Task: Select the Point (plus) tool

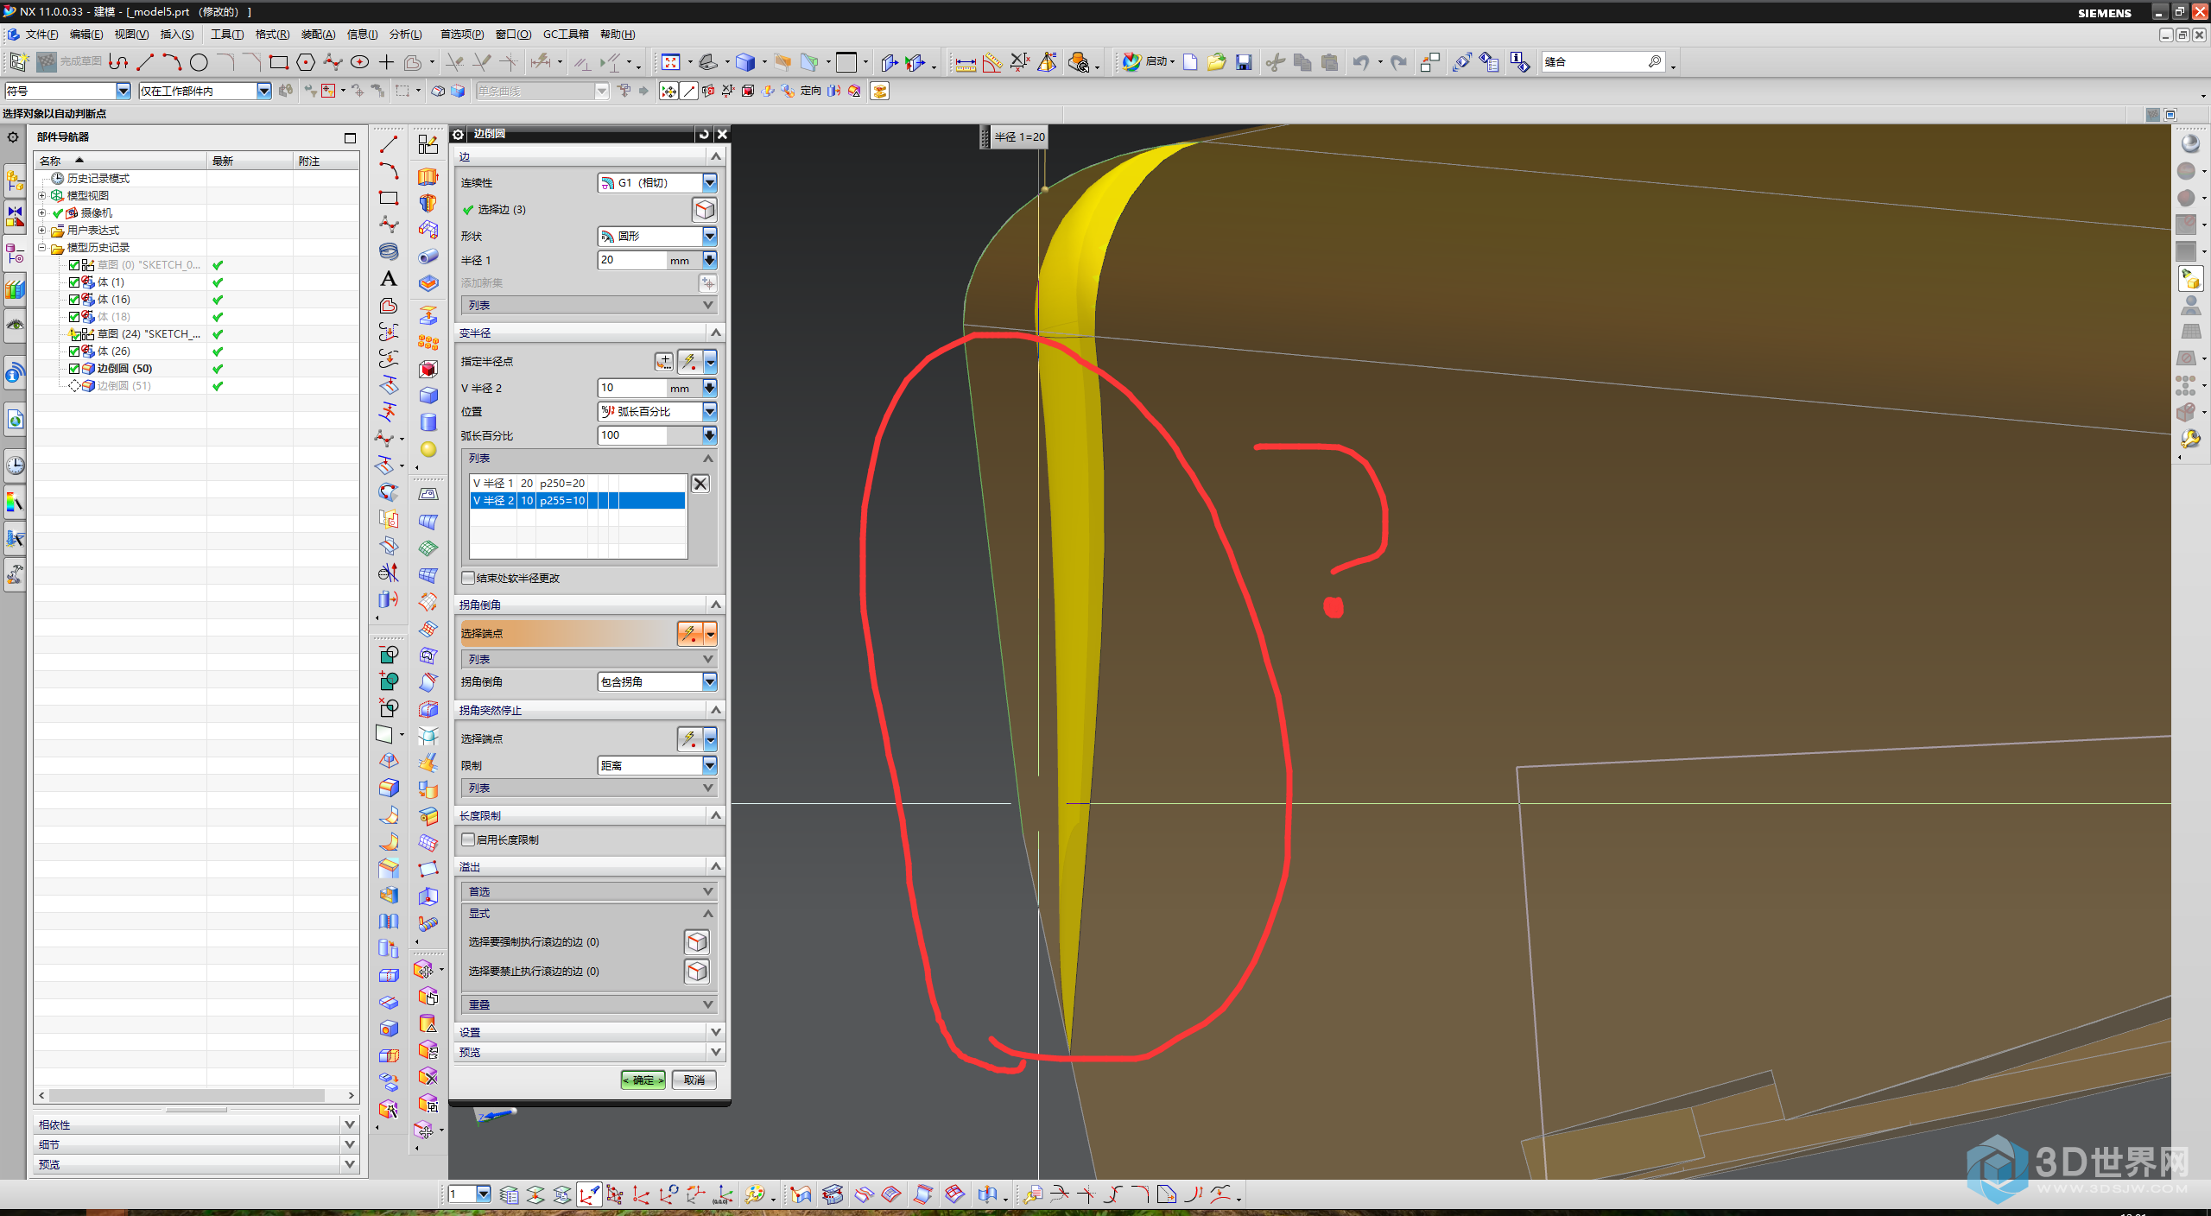Action: coord(386,62)
